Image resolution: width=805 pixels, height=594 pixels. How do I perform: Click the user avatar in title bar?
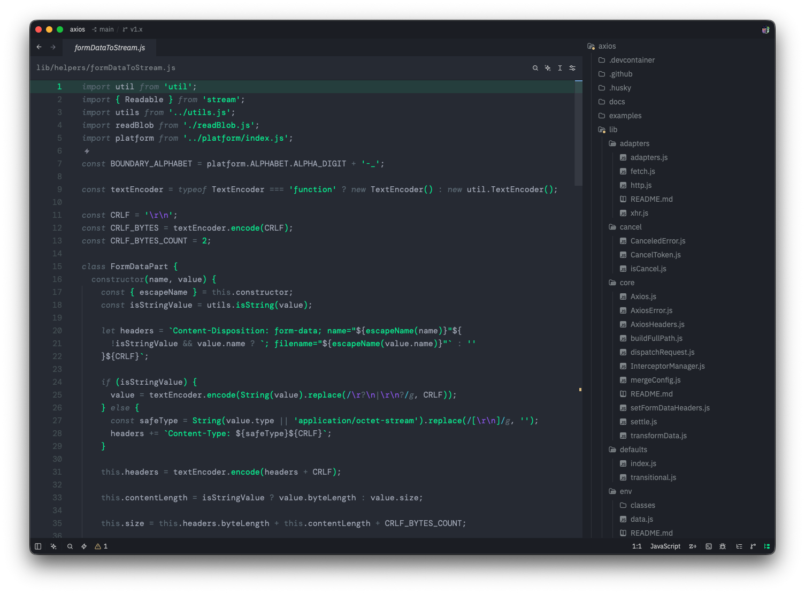point(765,29)
